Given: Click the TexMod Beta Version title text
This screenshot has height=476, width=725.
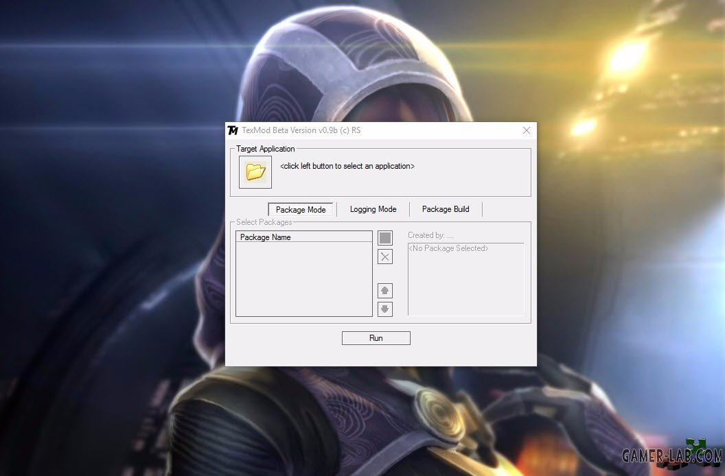Looking at the screenshot, I should (x=301, y=130).
